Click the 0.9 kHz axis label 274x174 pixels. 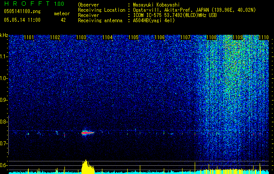(x=4, y=100)
